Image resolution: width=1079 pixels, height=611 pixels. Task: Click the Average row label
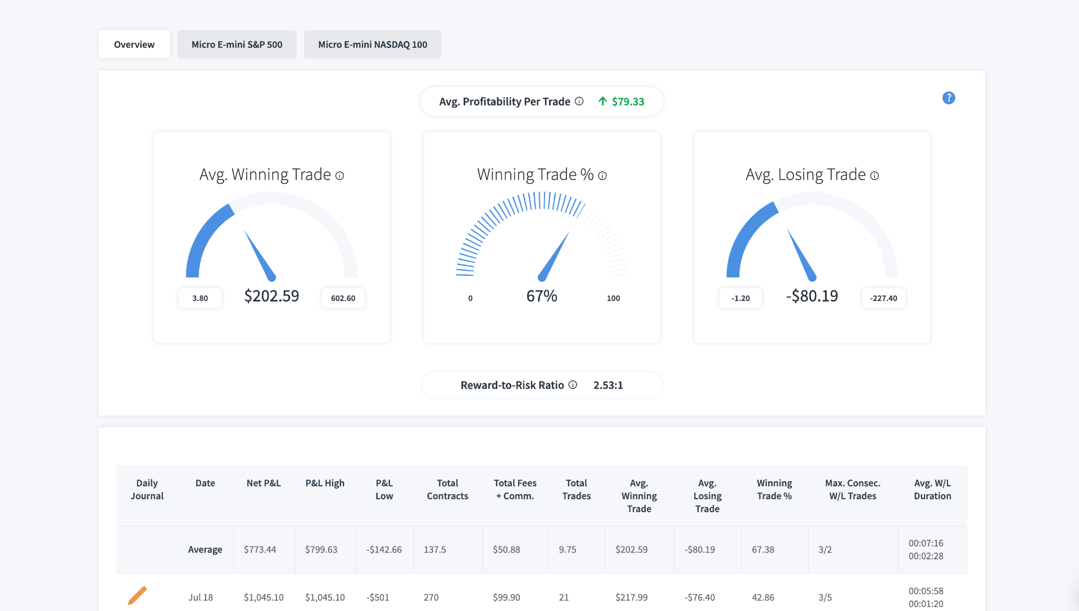[x=205, y=549]
